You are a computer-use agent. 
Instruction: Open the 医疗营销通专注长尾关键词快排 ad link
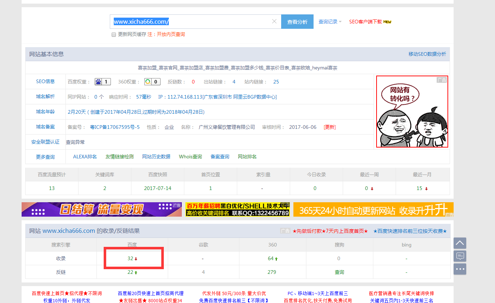point(401,293)
